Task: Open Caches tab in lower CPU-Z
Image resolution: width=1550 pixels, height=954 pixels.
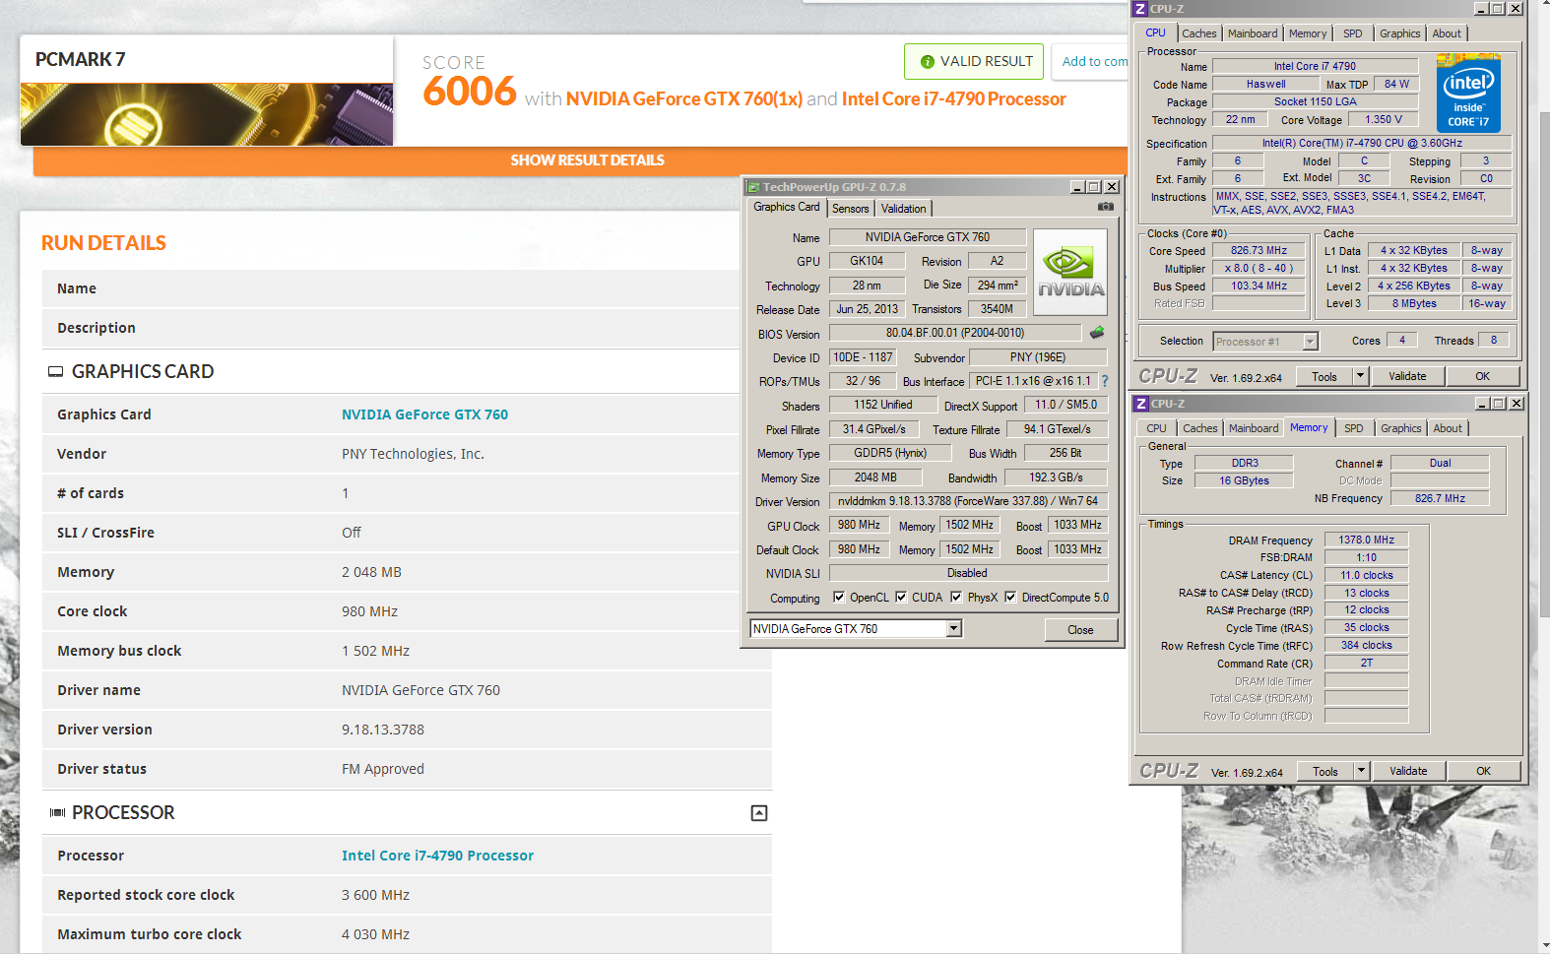Action: pyautogui.click(x=1200, y=428)
